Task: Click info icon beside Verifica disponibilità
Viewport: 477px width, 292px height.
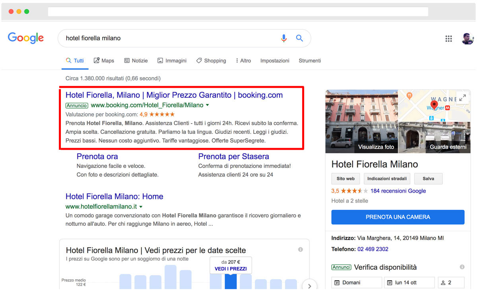Action: point(462,267)
